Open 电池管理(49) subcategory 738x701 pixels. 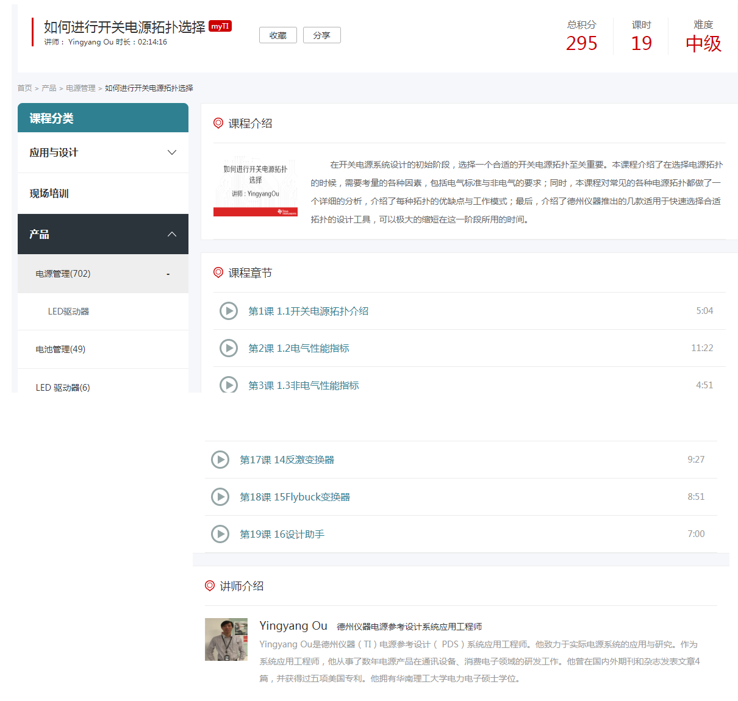coord(60,349)
